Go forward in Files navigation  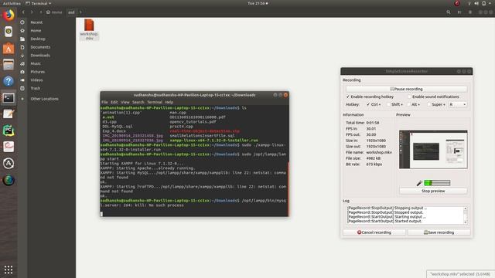[32, 12]
